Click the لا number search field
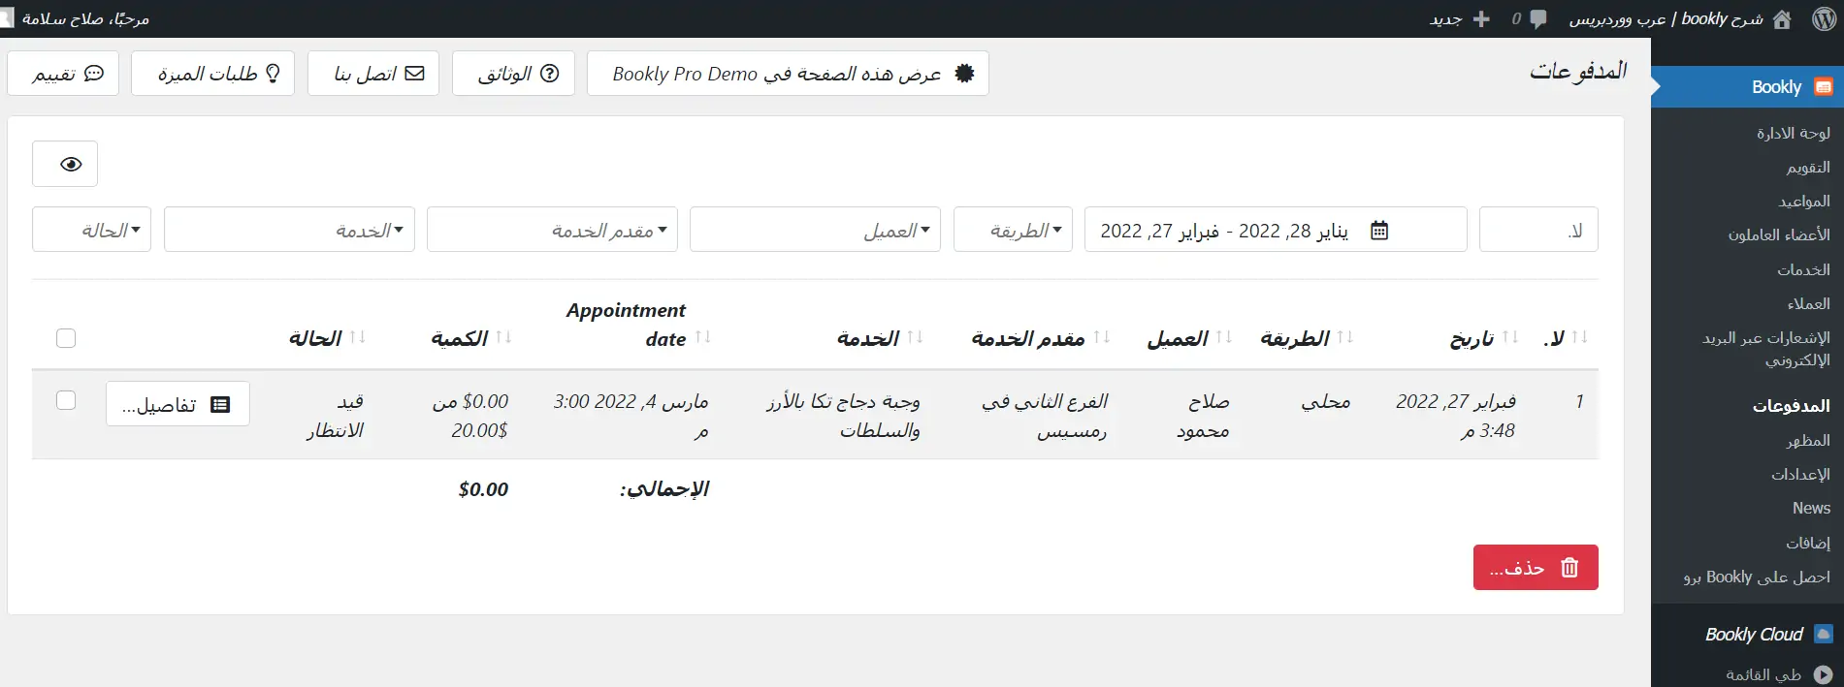The width and height of the screenshot is (1844, 687). [x=1537, y=230]
